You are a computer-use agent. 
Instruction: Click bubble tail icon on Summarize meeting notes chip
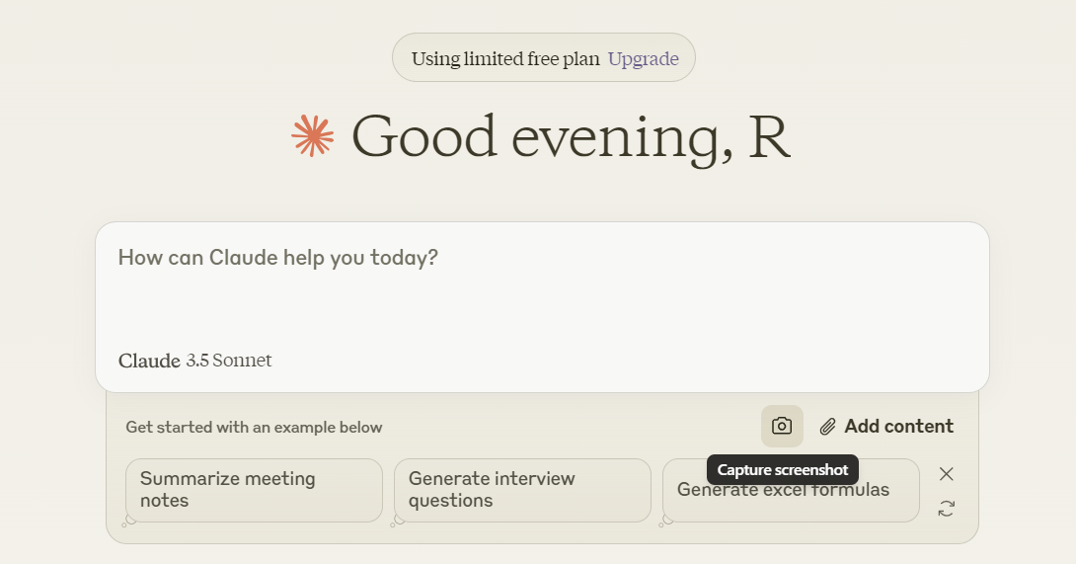(129, 521)
